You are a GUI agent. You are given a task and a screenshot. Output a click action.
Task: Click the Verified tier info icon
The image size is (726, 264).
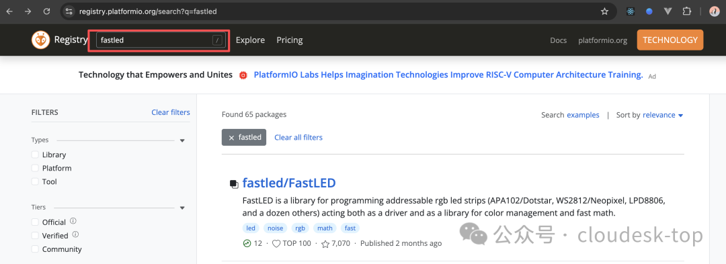pyautogui.click(x=75, y=234)
